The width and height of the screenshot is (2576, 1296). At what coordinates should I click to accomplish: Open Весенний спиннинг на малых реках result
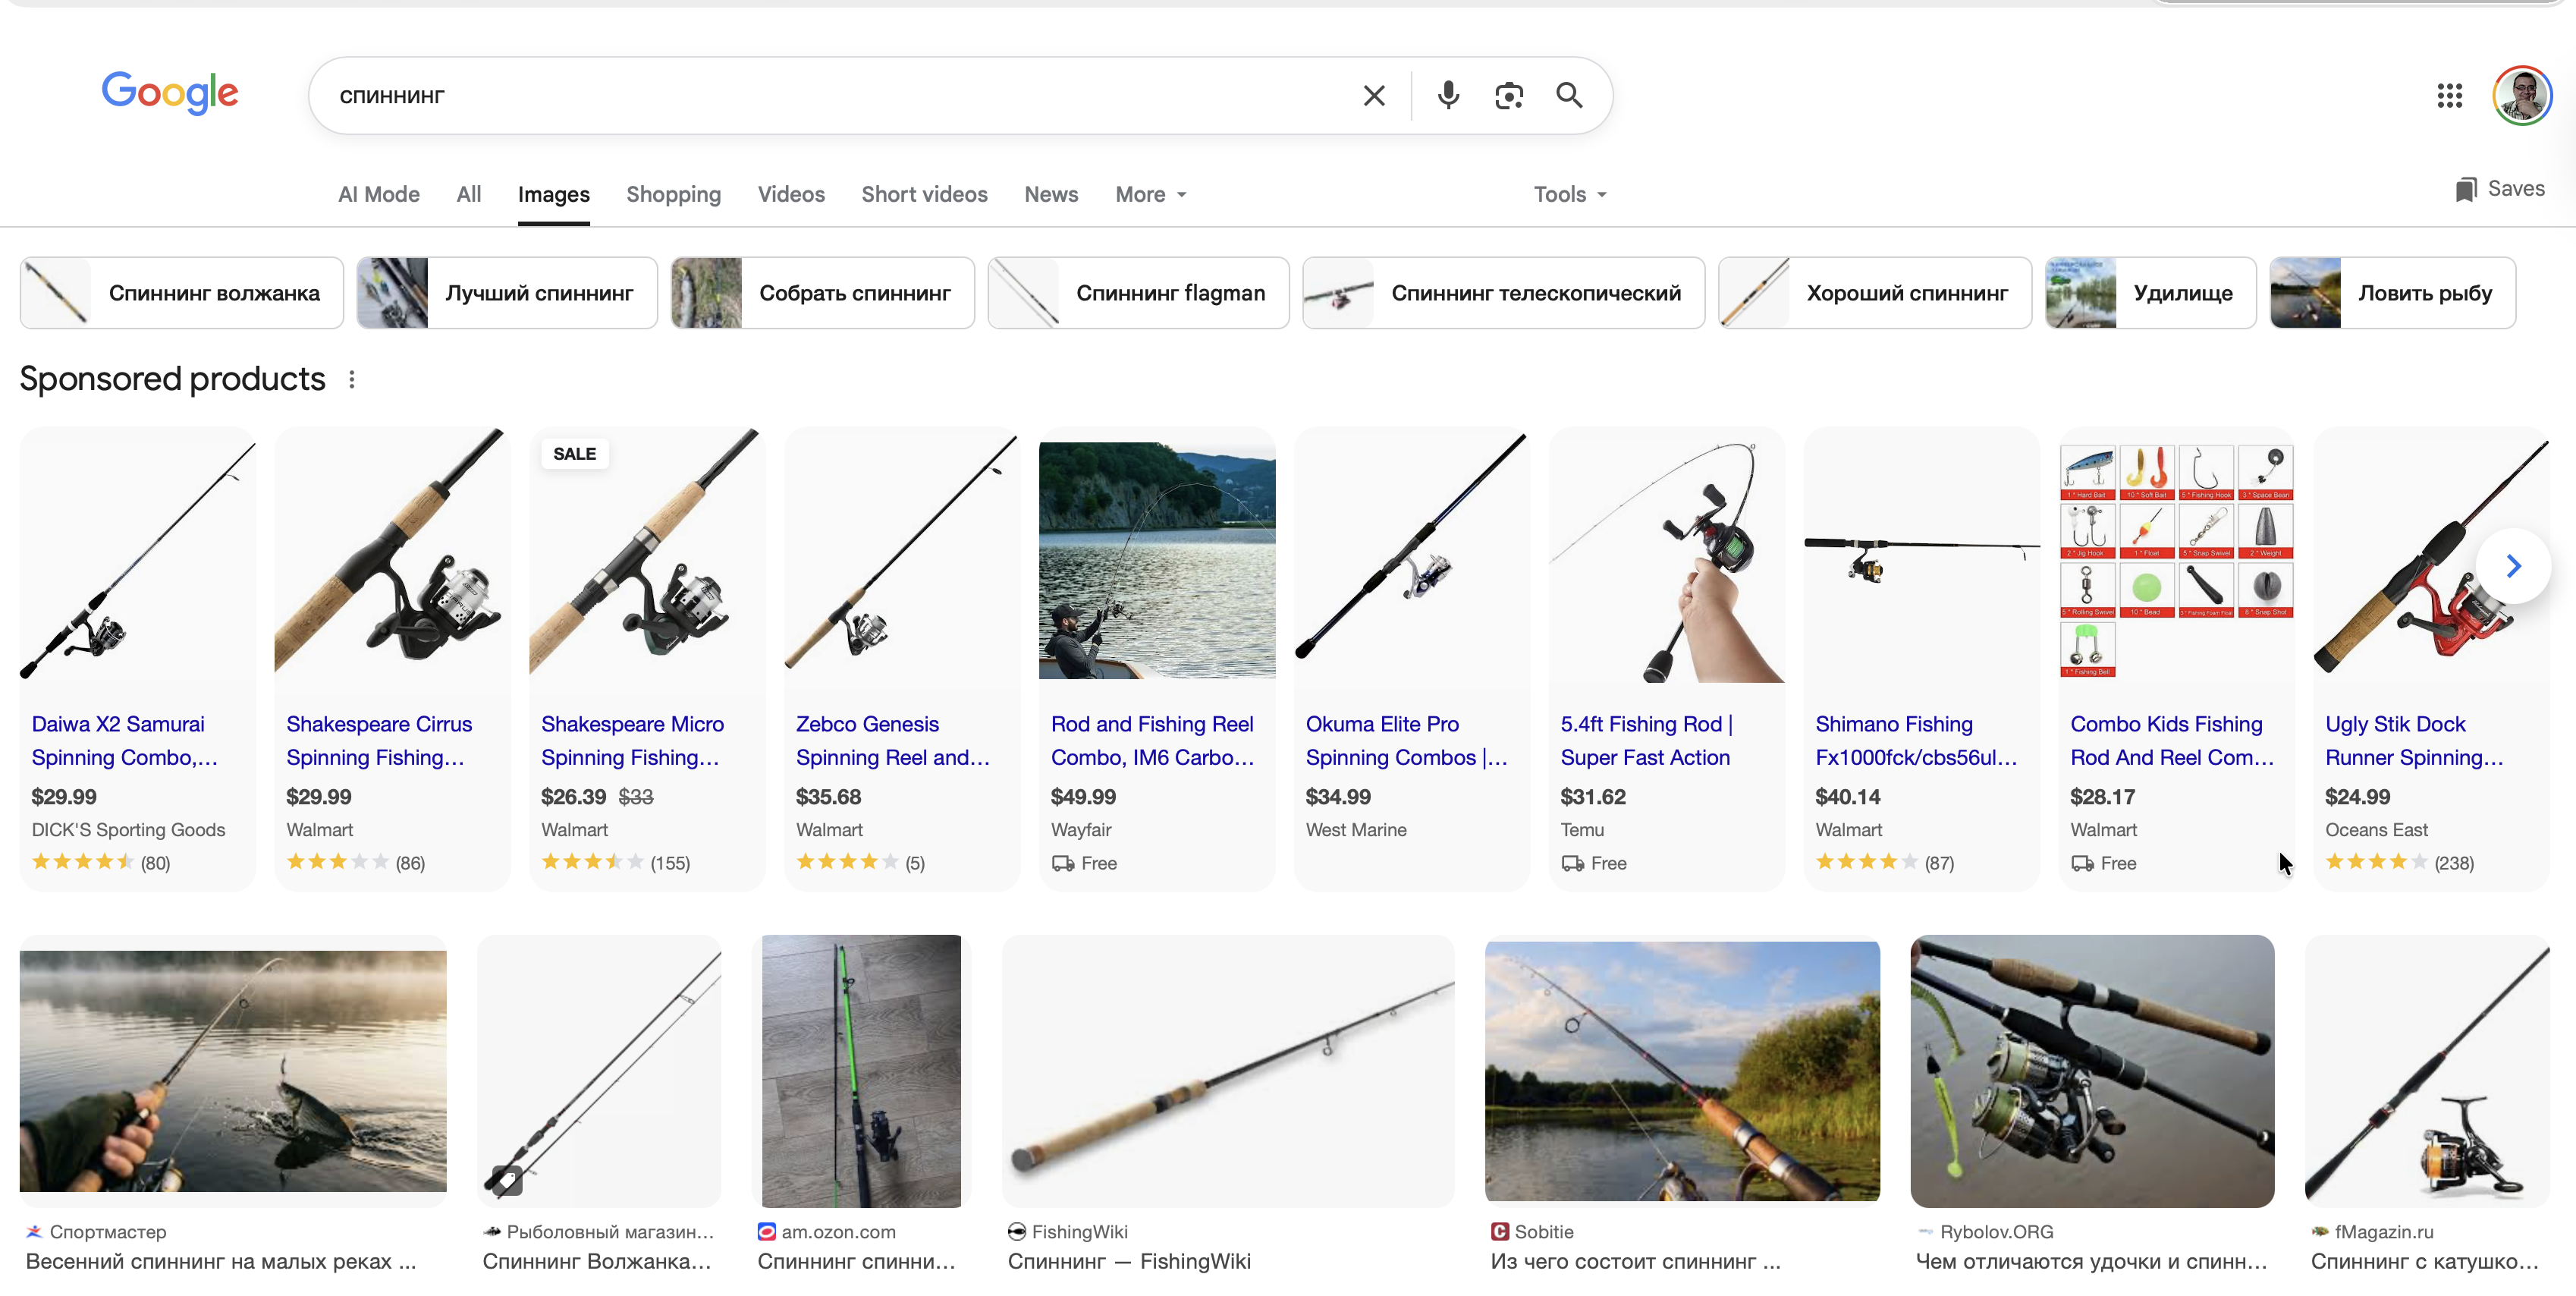click(x=221, y=1262)
